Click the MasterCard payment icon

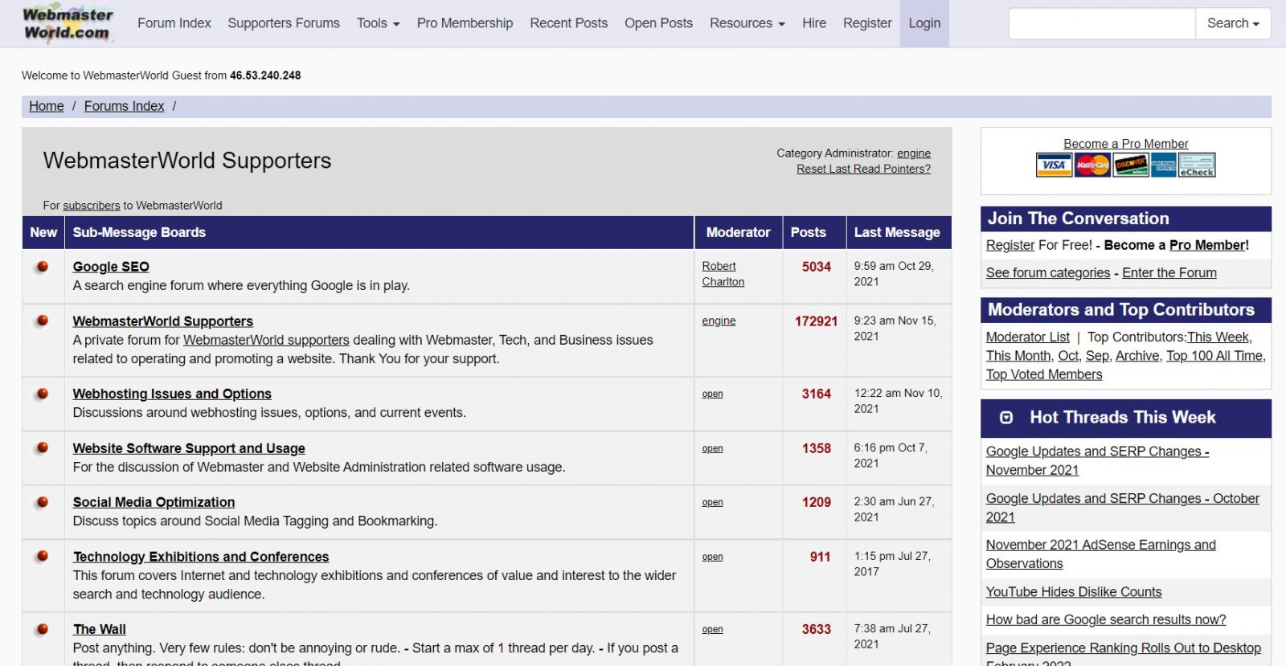click(x=1092, y=165)
